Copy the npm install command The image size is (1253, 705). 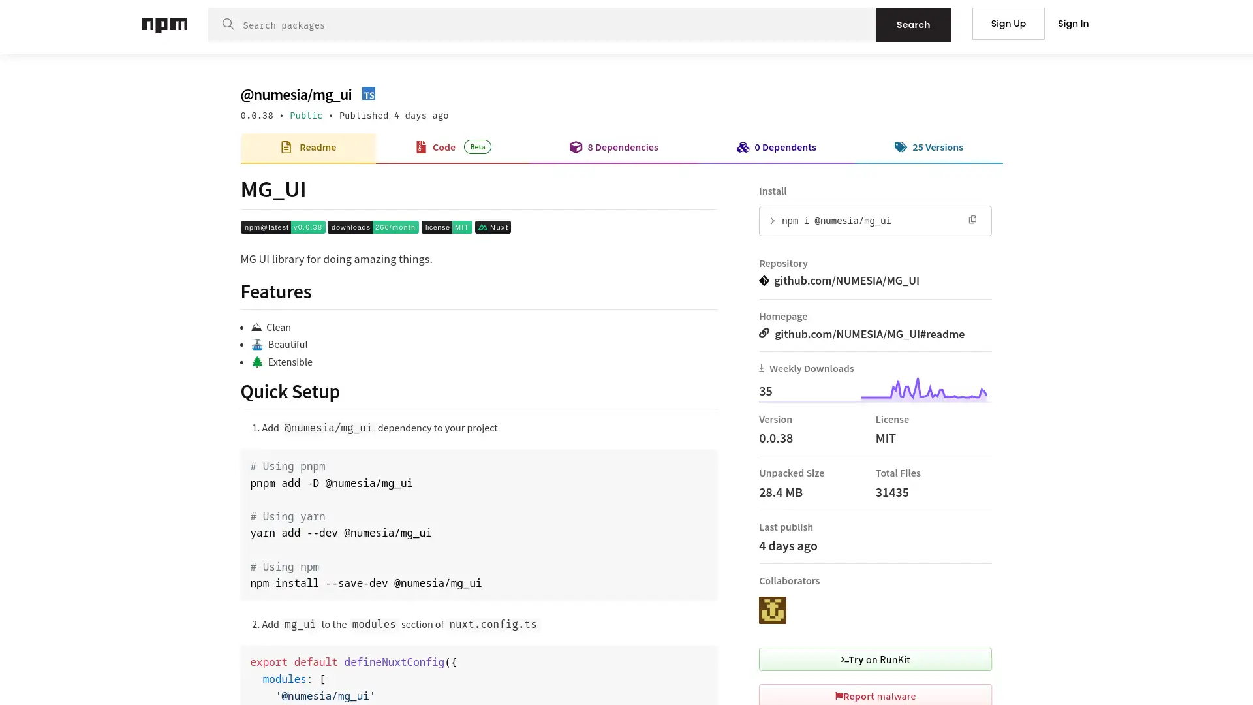coord(972,220)
